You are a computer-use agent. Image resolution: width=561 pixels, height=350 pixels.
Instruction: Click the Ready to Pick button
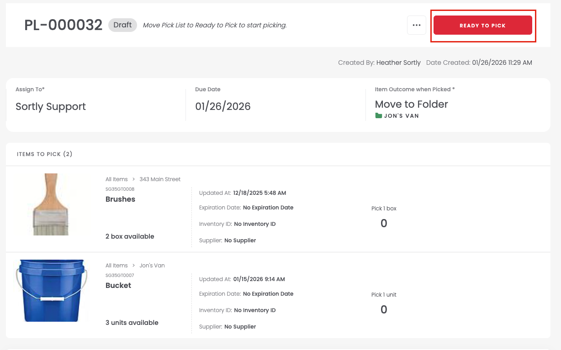482,25
